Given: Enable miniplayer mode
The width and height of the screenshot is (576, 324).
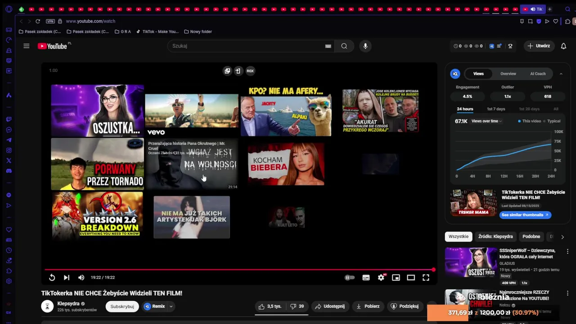Looking at the screenshot, I should (x=396, y=278).
